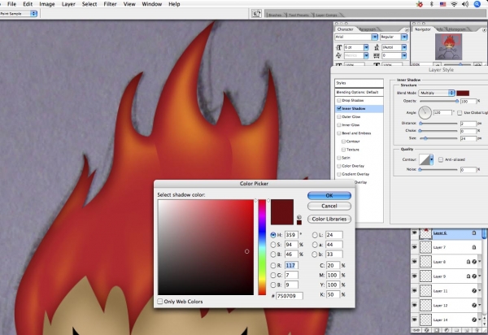Hide Layer 11 with its eye icon
The width and height of the screenshot is (488, 335).
click(x=415, y=290)
